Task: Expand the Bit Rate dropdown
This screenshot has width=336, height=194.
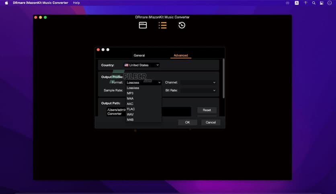Action: (198, 90)
